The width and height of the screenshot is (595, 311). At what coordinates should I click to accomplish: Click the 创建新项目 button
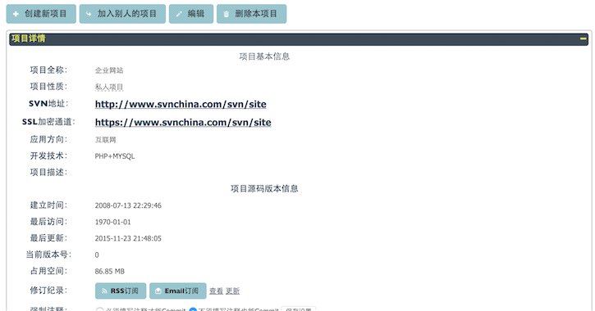(x=41, y=14)
